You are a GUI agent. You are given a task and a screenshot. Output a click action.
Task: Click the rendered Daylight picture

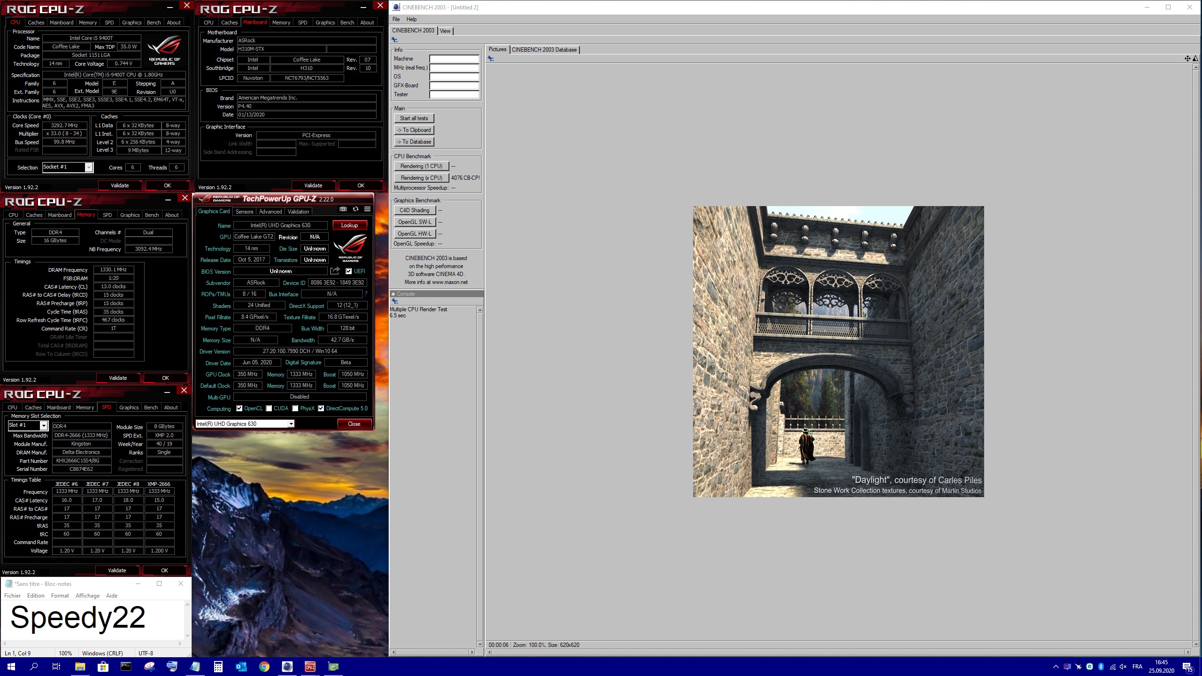(x=838, y=352)
